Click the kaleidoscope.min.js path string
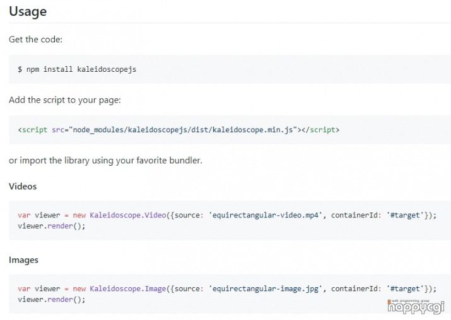The width and height of the screenshot is (451, 320). coord(185,130)
